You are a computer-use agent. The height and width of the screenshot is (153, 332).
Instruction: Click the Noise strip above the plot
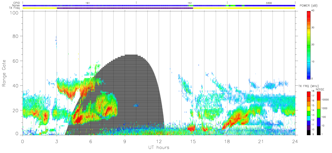click(159, 5)
